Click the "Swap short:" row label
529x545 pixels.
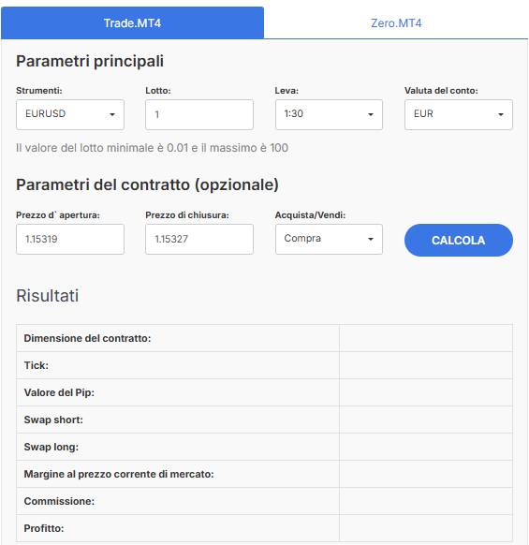(53, 420)
